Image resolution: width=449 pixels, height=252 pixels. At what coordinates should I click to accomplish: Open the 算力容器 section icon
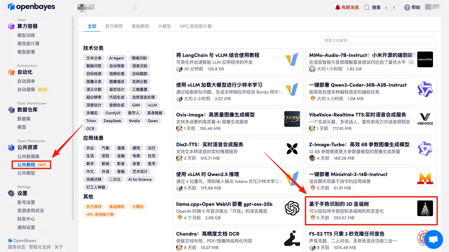click(x=11, y=26)
